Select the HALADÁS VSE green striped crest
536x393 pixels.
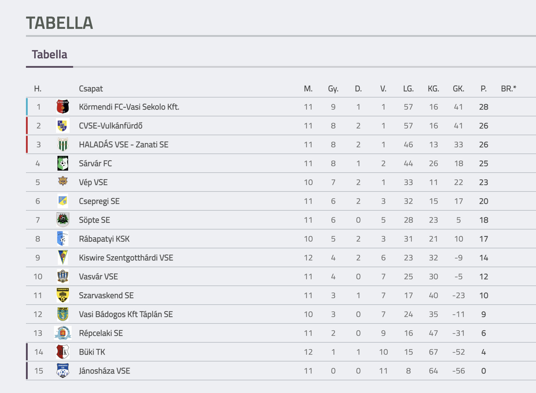pos(63,144)
